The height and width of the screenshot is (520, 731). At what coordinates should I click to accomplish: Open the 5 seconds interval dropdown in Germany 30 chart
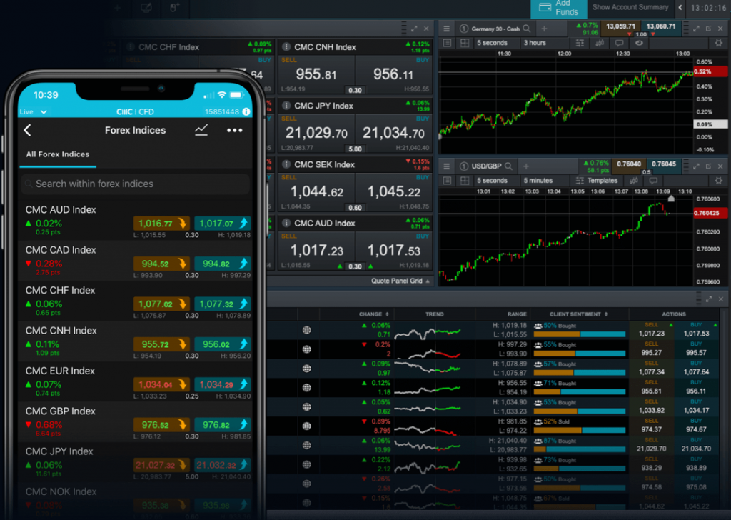pos(492,43)
